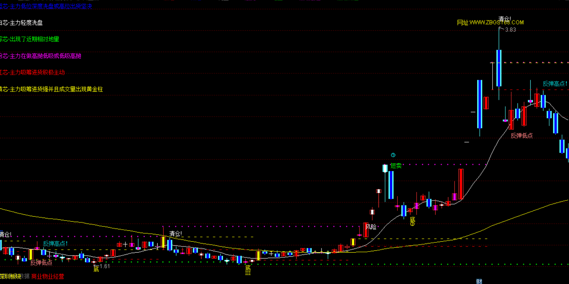The width and height of the screenshot is (569, 284).
Task: Click the 反弹高点! label at far right
Action: (x=555, y=84)
